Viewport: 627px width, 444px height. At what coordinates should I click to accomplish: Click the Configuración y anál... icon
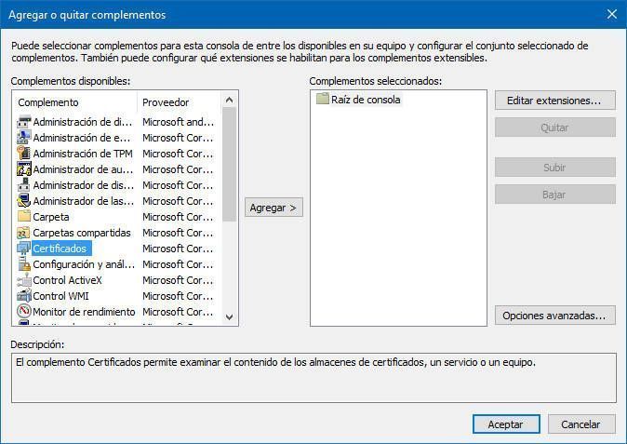pos(24,264)
